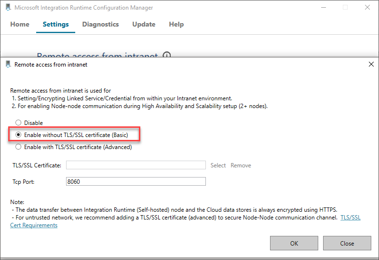This screenshot has height=260, width=379.
Task: Click the Remote access dialog title icon
Action: point(8,64)
